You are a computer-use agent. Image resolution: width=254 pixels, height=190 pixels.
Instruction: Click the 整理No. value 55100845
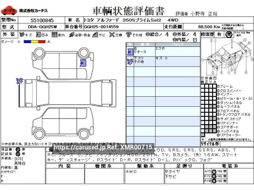coord(42,20)
